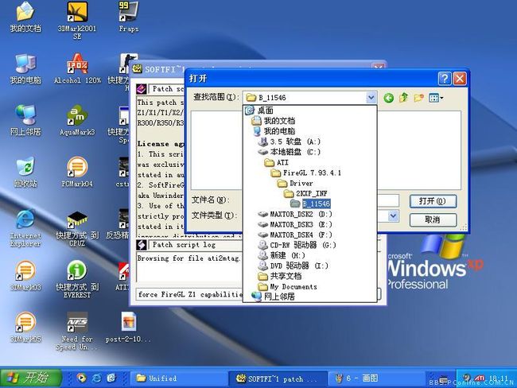Screen dimensions: 517x388
Task: Create a new folder in the Open dialog
Action: tap(418, 98)
